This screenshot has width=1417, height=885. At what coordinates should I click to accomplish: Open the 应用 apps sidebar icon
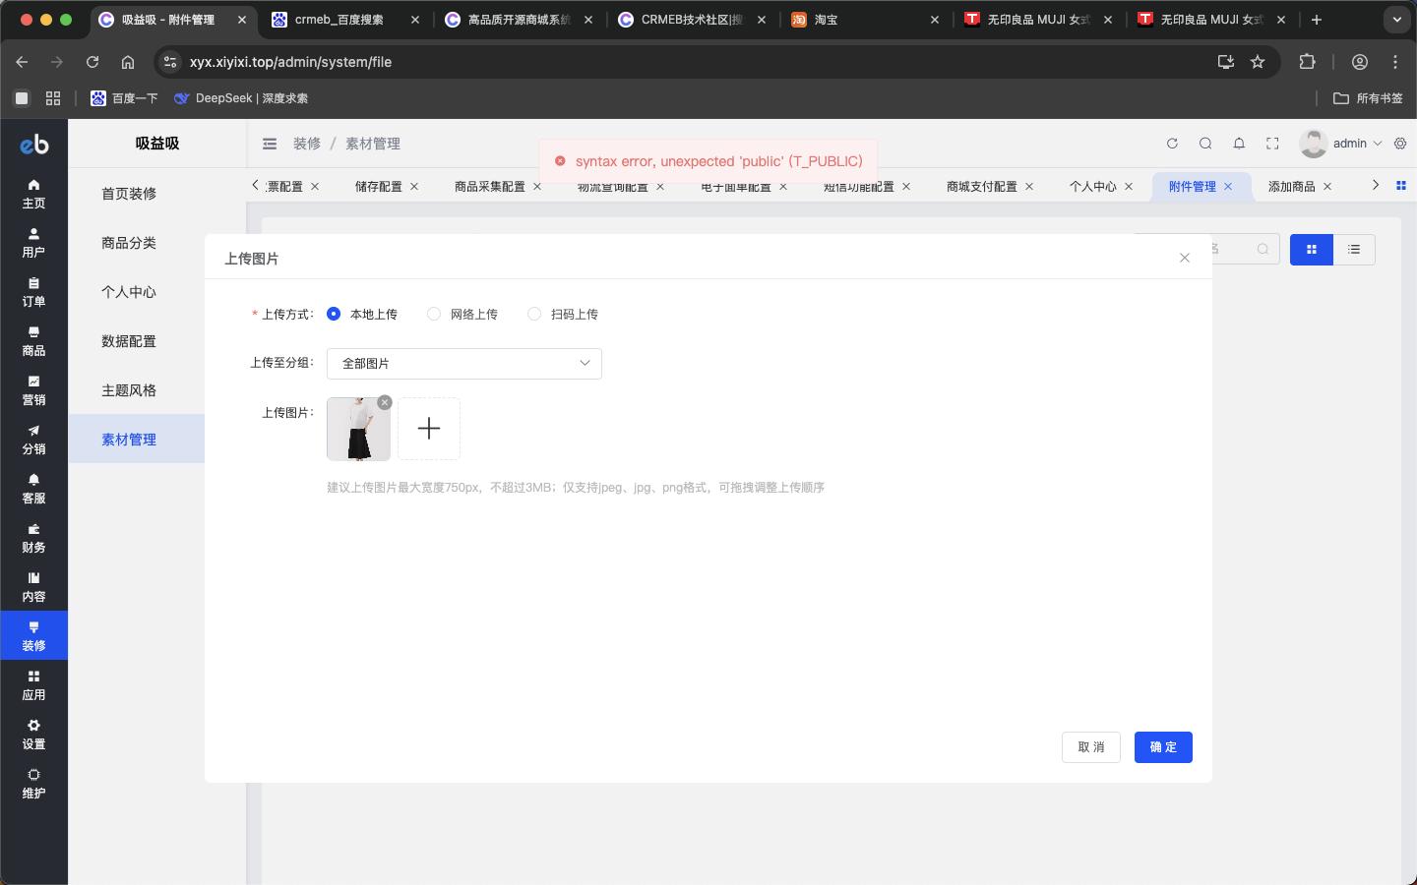[x=33, y=685]
